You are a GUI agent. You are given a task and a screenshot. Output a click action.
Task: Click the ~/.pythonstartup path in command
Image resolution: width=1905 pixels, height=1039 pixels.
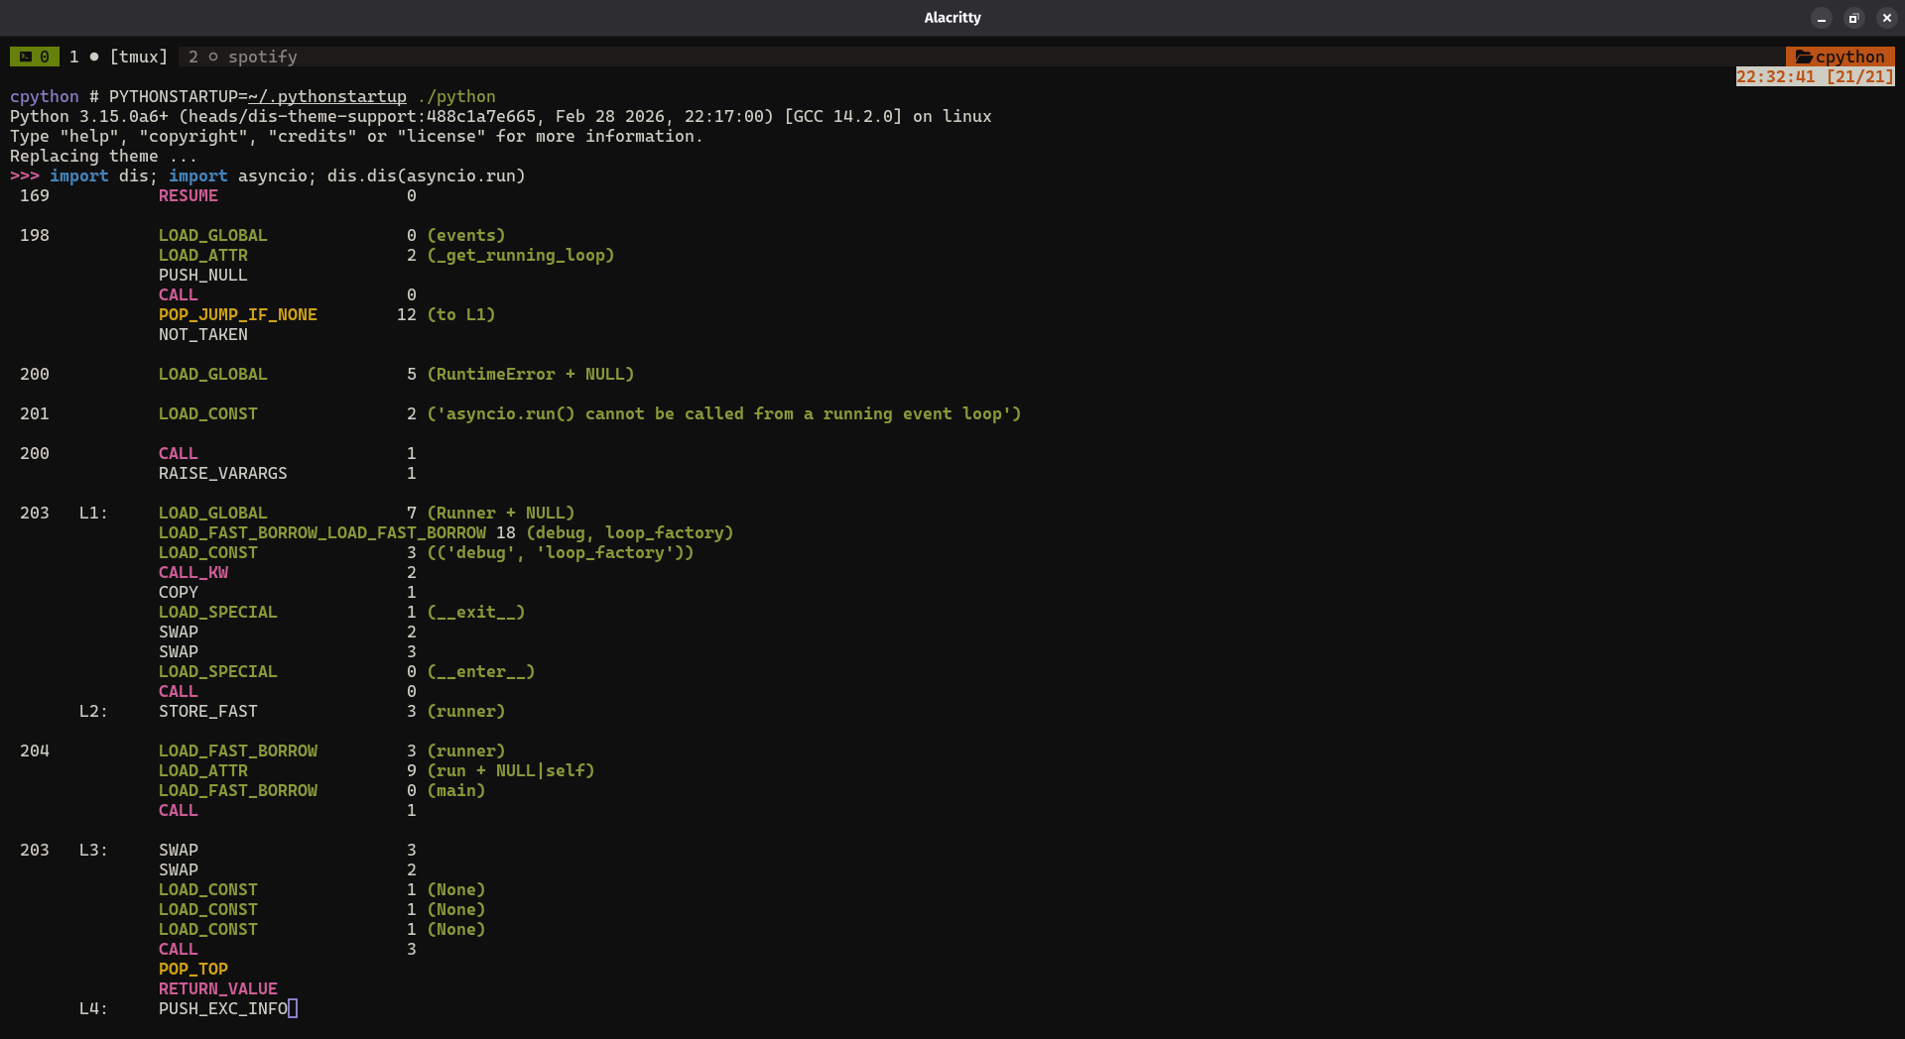click(x=327, y=96)
